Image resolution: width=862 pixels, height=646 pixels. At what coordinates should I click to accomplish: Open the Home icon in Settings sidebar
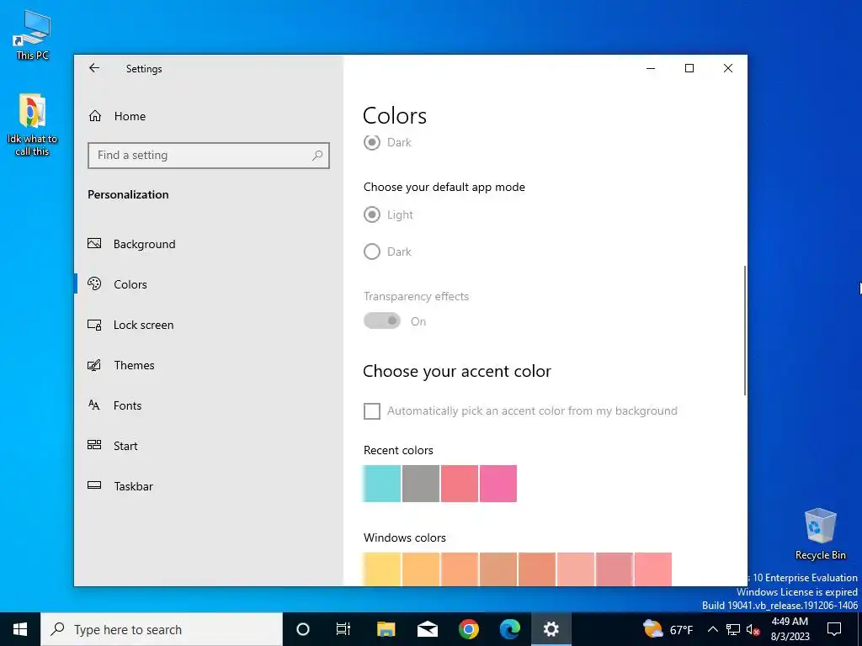[95, 116]
